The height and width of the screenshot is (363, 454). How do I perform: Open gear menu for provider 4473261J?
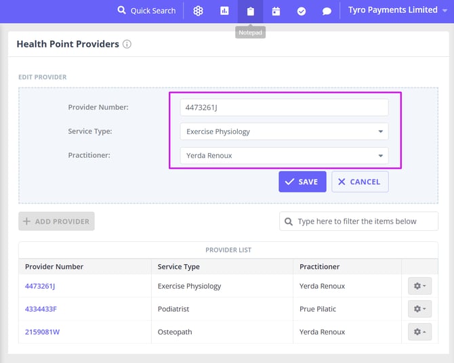point(419,286)
